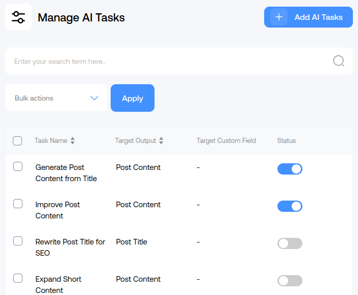Check the Improve Post Content row checkbox
Viewport: 358px width, 295px height.
click(x=18, y=204)
